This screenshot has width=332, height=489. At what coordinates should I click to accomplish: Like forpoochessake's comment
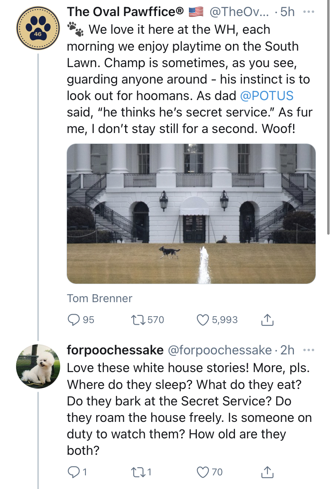(211, 472)
